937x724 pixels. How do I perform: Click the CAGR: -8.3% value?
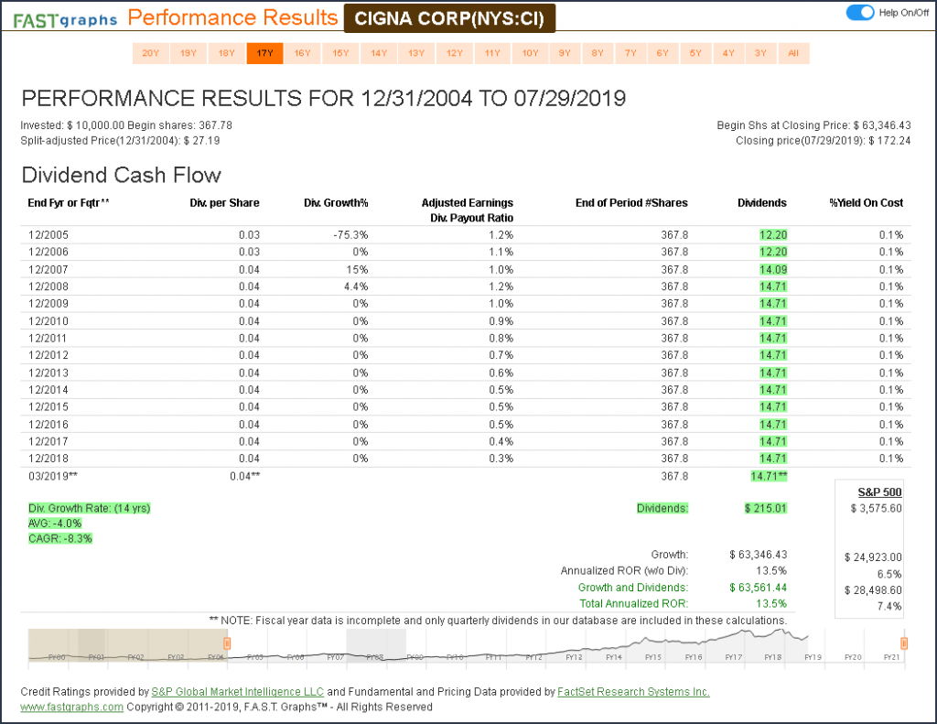click(60, 538)
